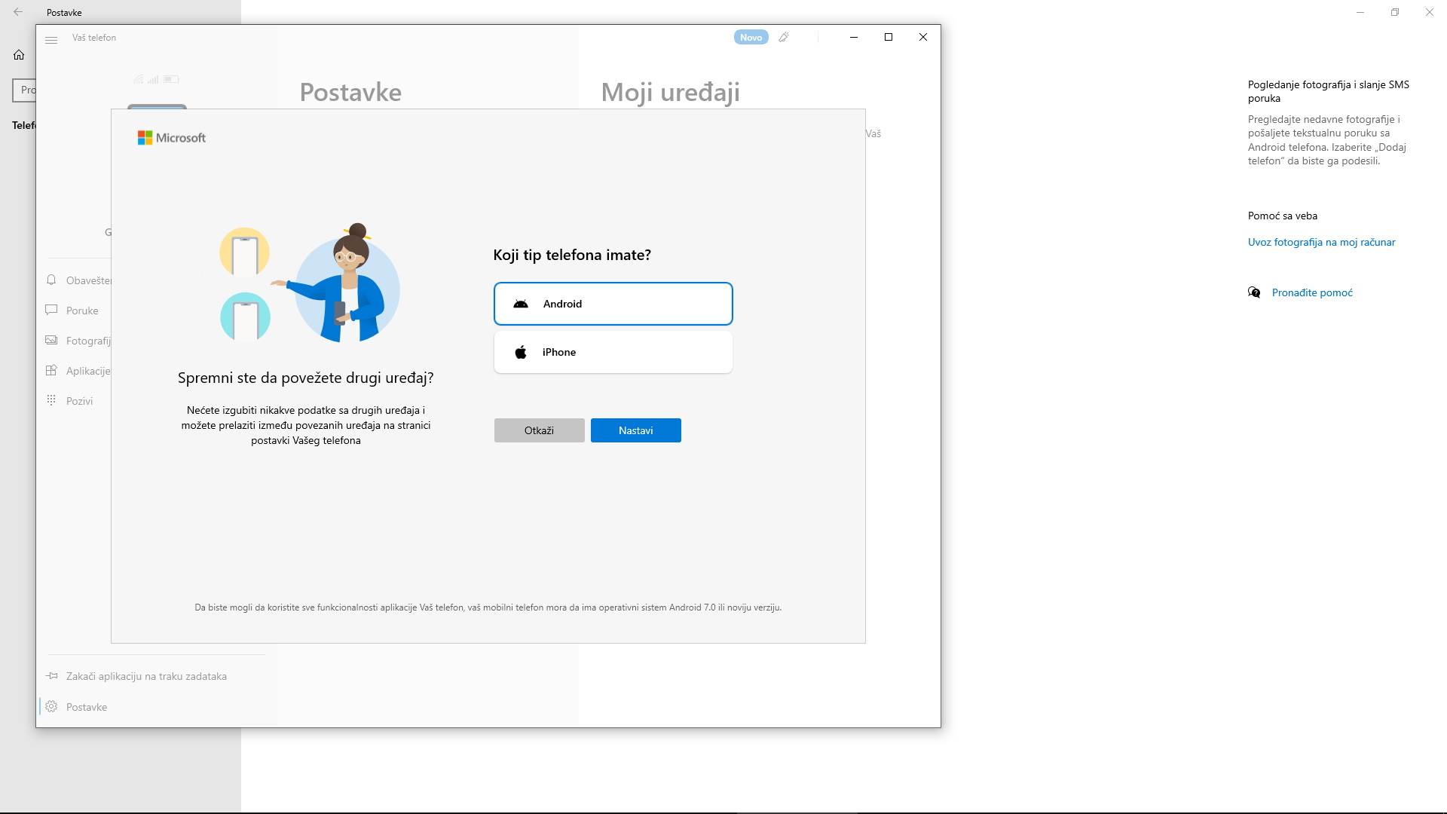Select the Poruke speech bubble icon
This screenshot has height=814, width=1447.
[x=51, y=310]
